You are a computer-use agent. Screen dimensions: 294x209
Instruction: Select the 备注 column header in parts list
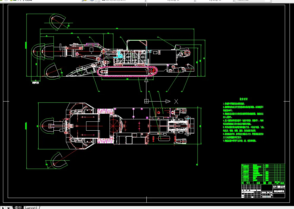tap(282, 183)
